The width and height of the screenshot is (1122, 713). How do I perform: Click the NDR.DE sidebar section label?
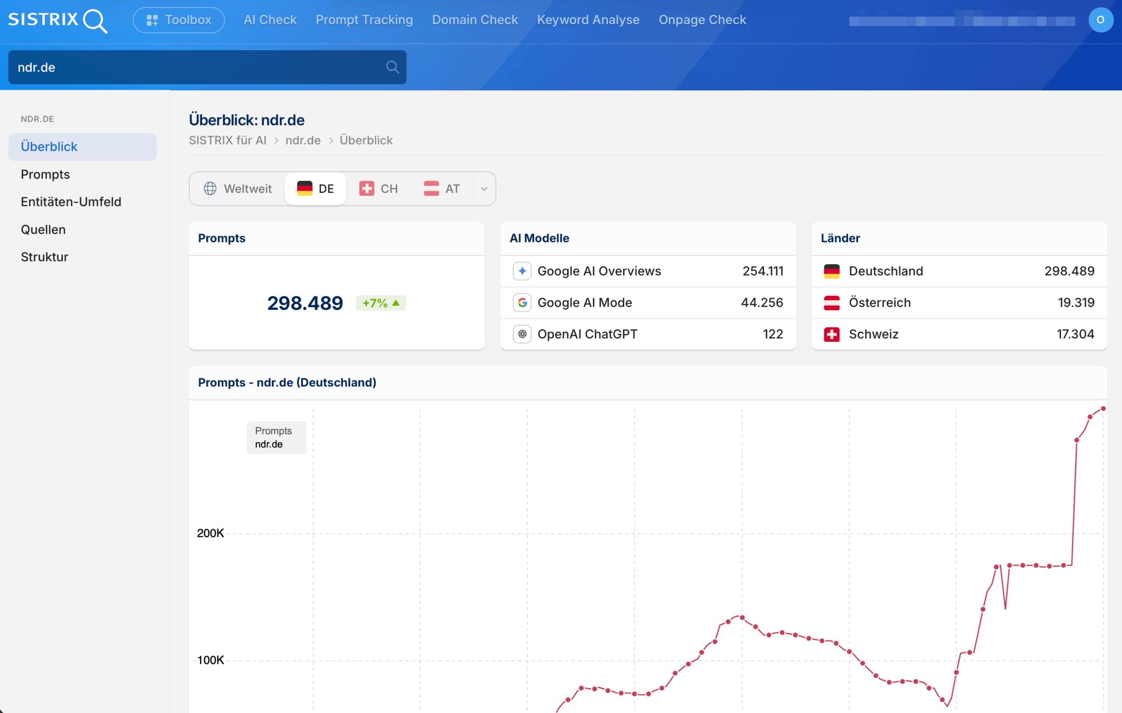pyautogui.click(x=37, y=119)
